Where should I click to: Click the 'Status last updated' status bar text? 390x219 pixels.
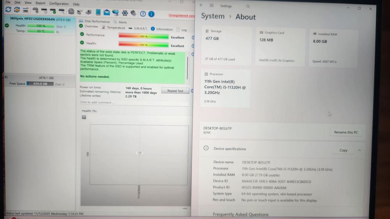[45, 213]
